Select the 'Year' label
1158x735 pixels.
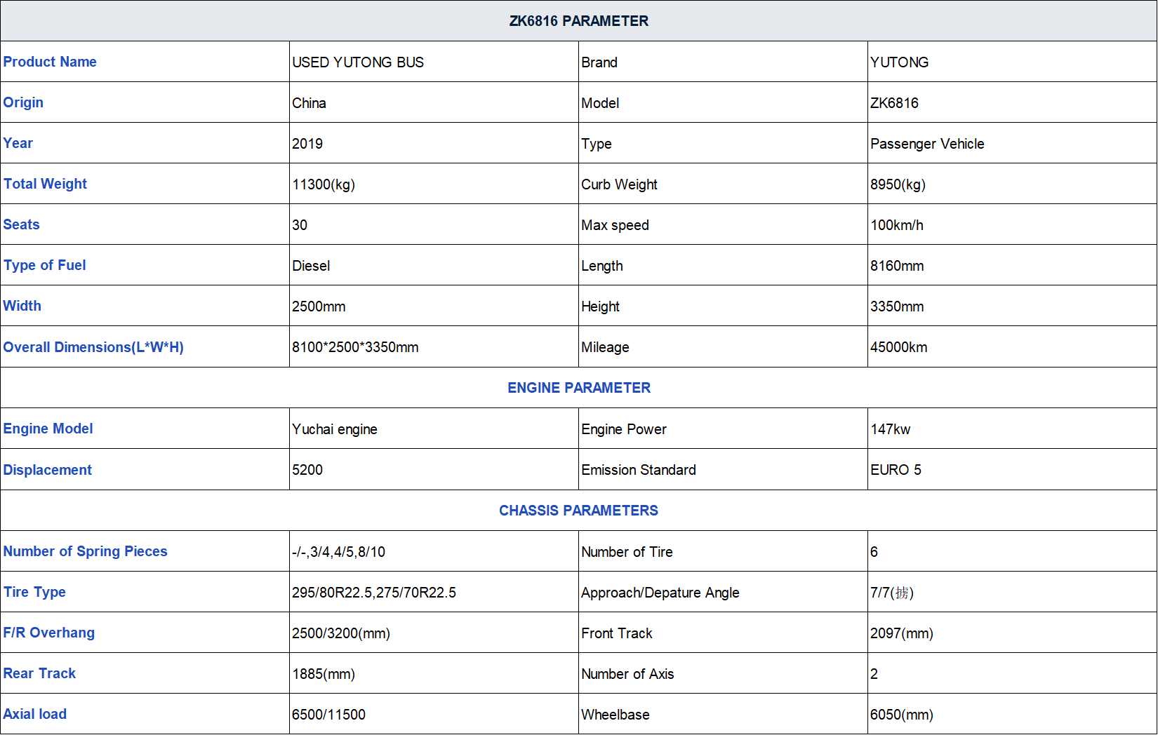(x=18, y=143)
